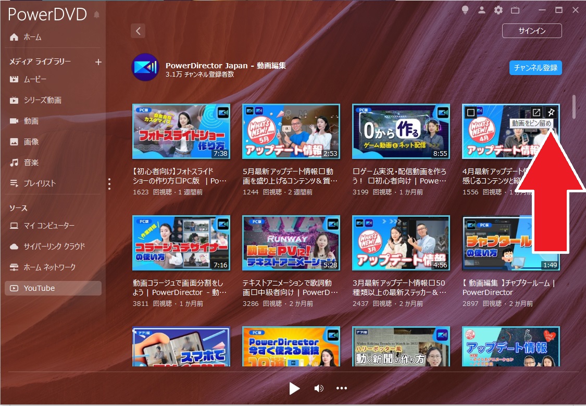Image resolution: width=586 pixels, height=406 pixels.
Task: Open ホーム ネットワーク source
Action: coord(42,267)
